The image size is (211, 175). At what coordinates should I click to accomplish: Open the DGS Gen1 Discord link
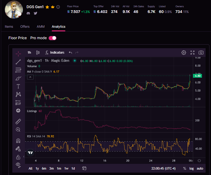click(x=28, y=13)
